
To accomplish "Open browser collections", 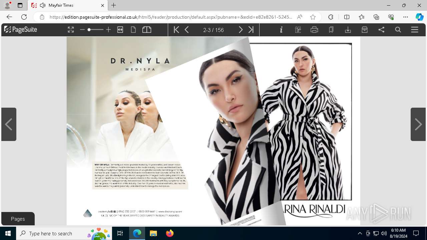I will (376, 17).
